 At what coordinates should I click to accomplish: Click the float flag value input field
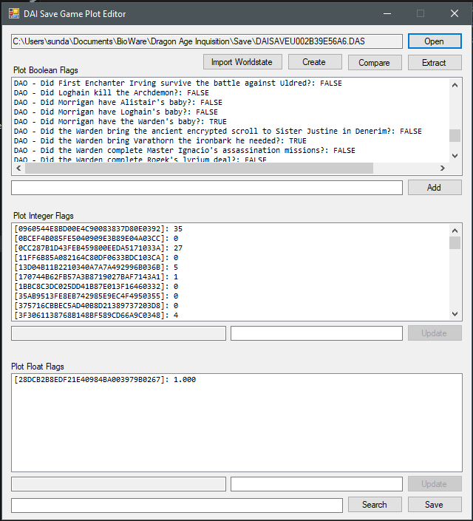(316, 484)
